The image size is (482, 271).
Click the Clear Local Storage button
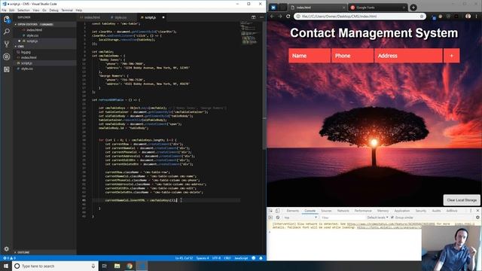click(462, 200)
